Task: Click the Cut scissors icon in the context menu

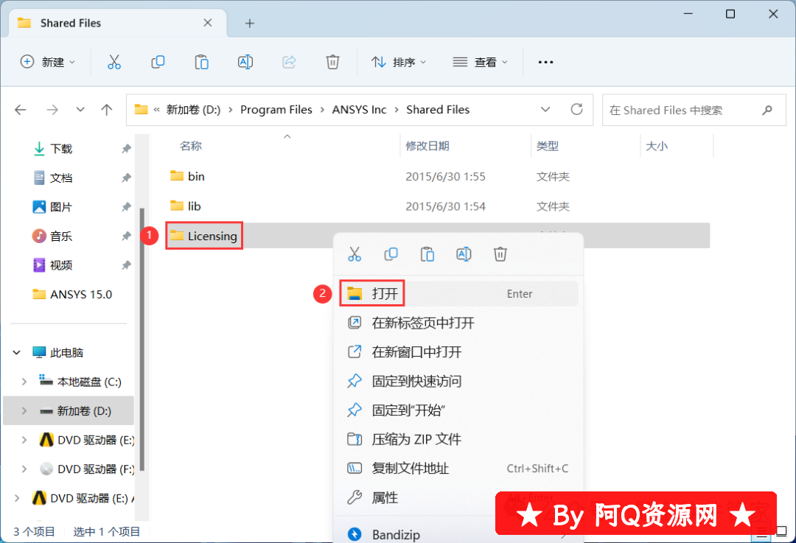Action: point(355,254)
